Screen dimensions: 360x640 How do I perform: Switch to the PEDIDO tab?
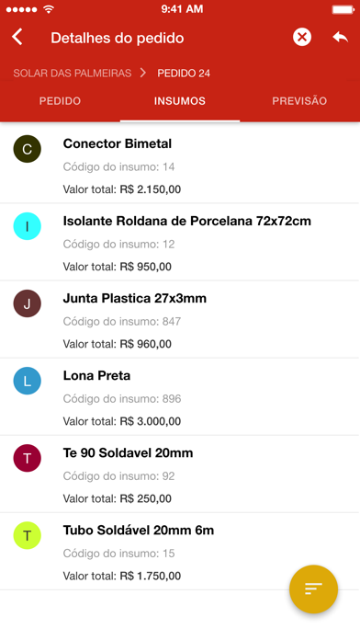click(x=60, y=101)
